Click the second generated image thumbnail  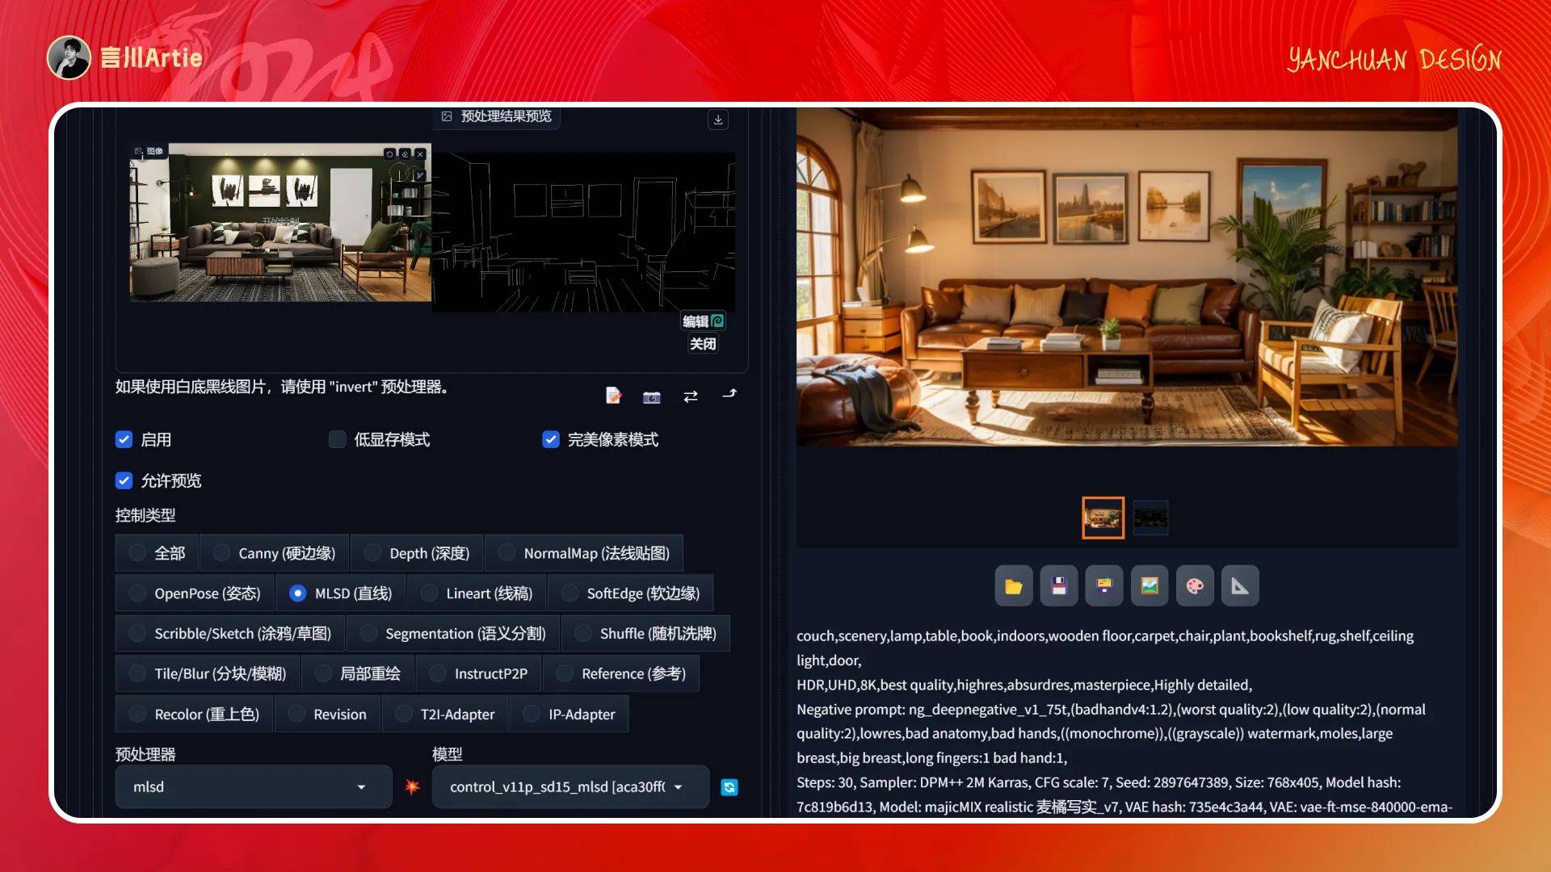pos(1150,518)
